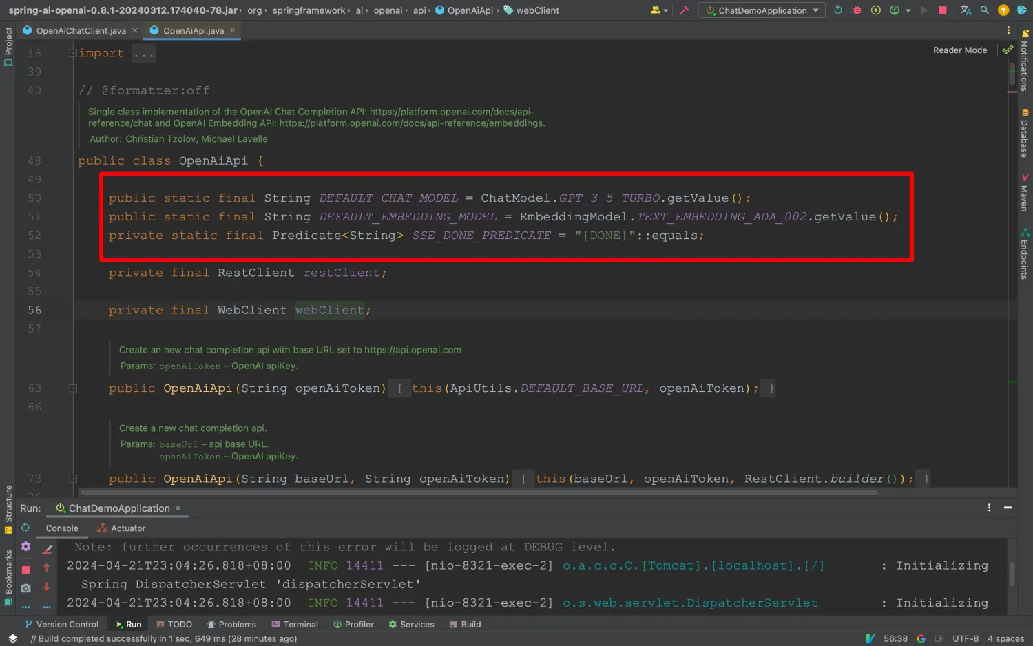The image size is (1033, 646).
Task: Minimize the Run tool window
Action: 1008,508
